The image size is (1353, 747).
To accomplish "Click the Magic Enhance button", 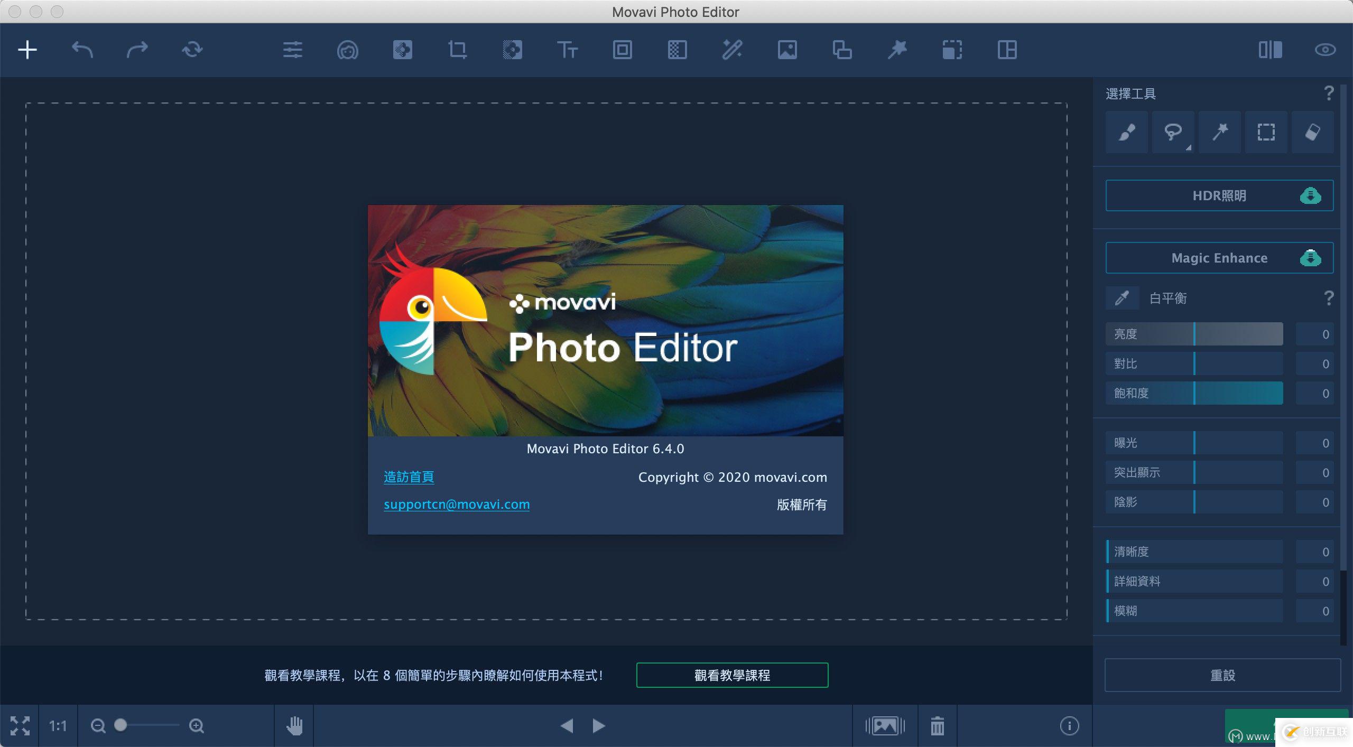I will tap(1219, 258).
